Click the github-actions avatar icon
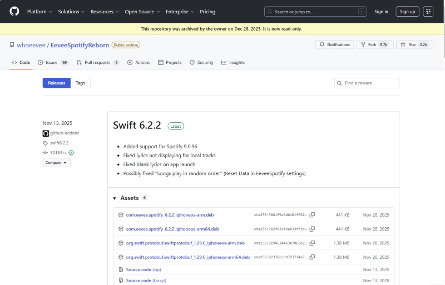Image resolution: width=445 pixels, height=285 pixels. 46,133
